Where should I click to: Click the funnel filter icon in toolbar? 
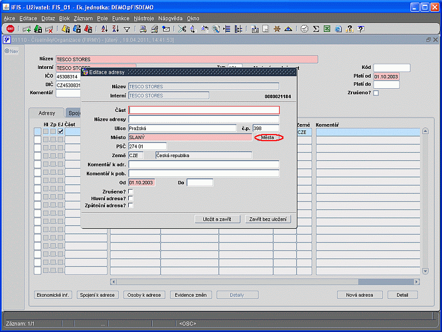[127, 29]
